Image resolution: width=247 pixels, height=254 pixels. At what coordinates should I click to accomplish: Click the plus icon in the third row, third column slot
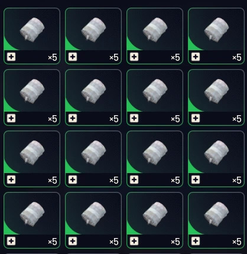(134, 180)
